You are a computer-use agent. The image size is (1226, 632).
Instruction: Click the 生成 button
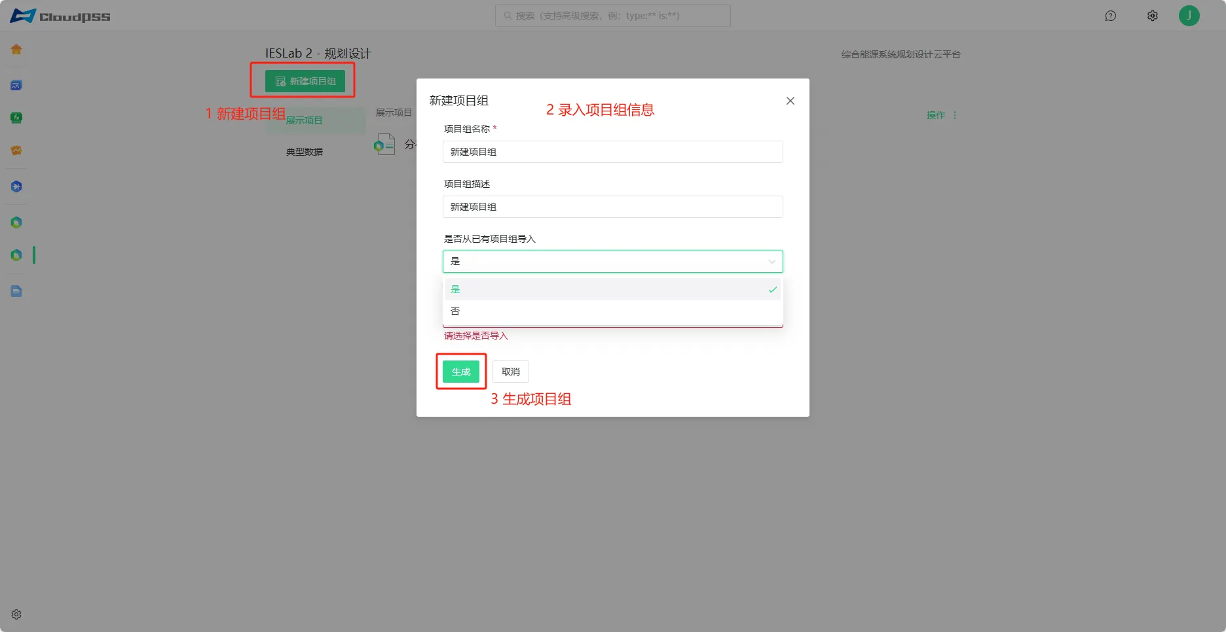pyautogui.click(x=461, y=372)
